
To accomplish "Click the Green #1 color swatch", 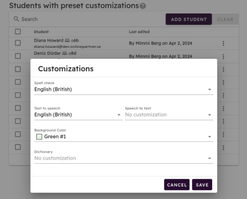I will point(39,137).
